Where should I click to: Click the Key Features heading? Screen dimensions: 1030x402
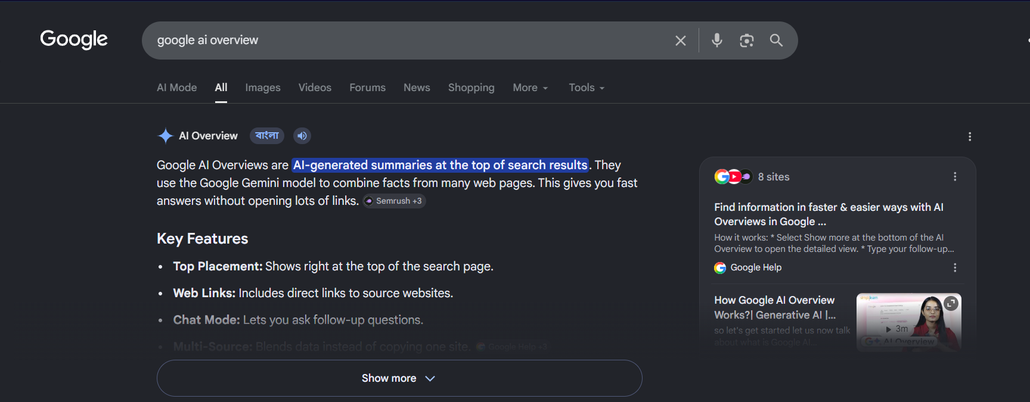(x=202, y=239)
